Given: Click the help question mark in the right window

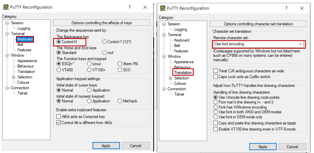Looking at the screenshot, I should [x=286, y=8].
